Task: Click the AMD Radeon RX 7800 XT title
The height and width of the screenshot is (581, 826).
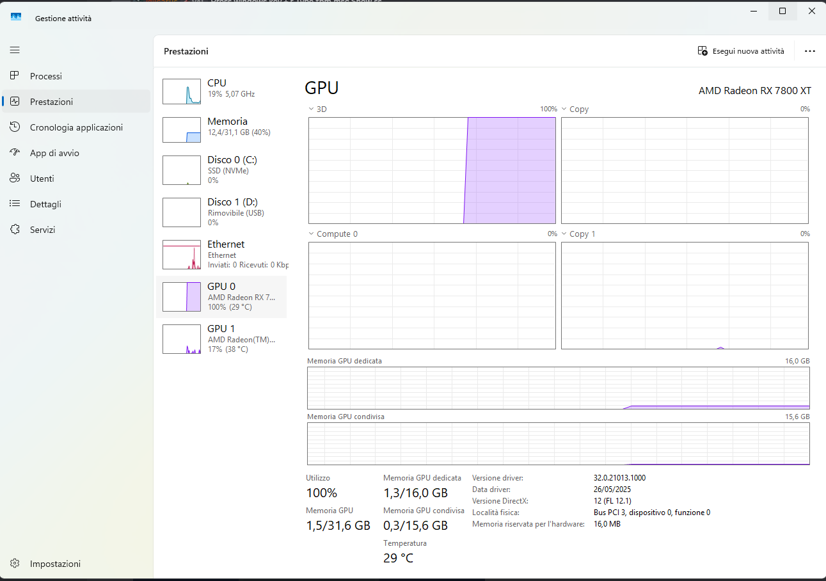Action: 755,91
